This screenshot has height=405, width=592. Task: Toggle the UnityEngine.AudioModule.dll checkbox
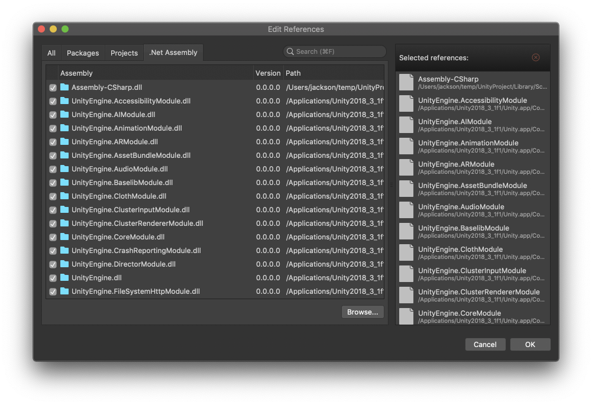click(x=53, y=169)
